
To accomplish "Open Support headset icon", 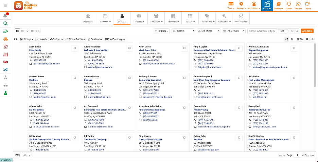I will 289,5.
